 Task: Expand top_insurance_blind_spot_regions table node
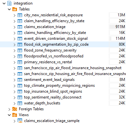click(14, 92)
